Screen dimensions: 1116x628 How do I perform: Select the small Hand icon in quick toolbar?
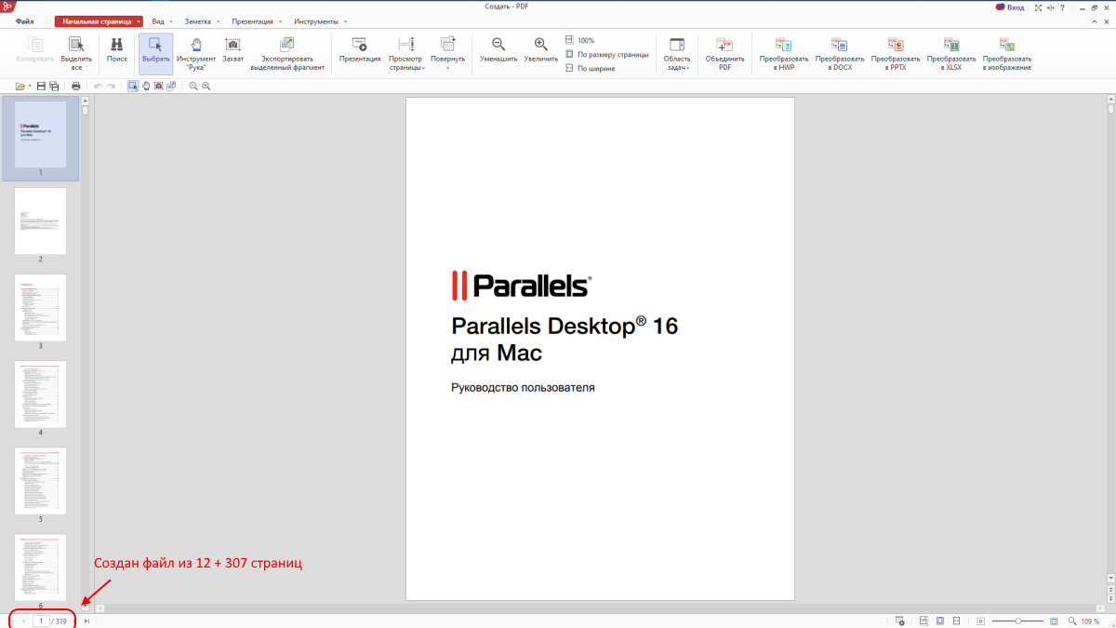pyautogui.click(x=146, y=87)
